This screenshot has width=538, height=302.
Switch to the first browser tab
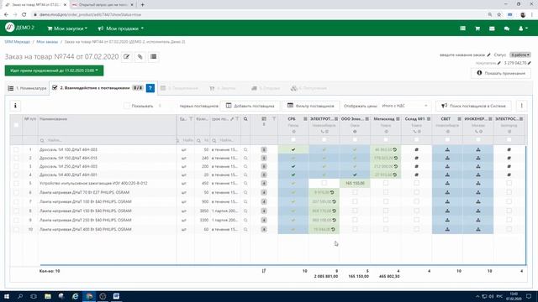pos(35,5)
